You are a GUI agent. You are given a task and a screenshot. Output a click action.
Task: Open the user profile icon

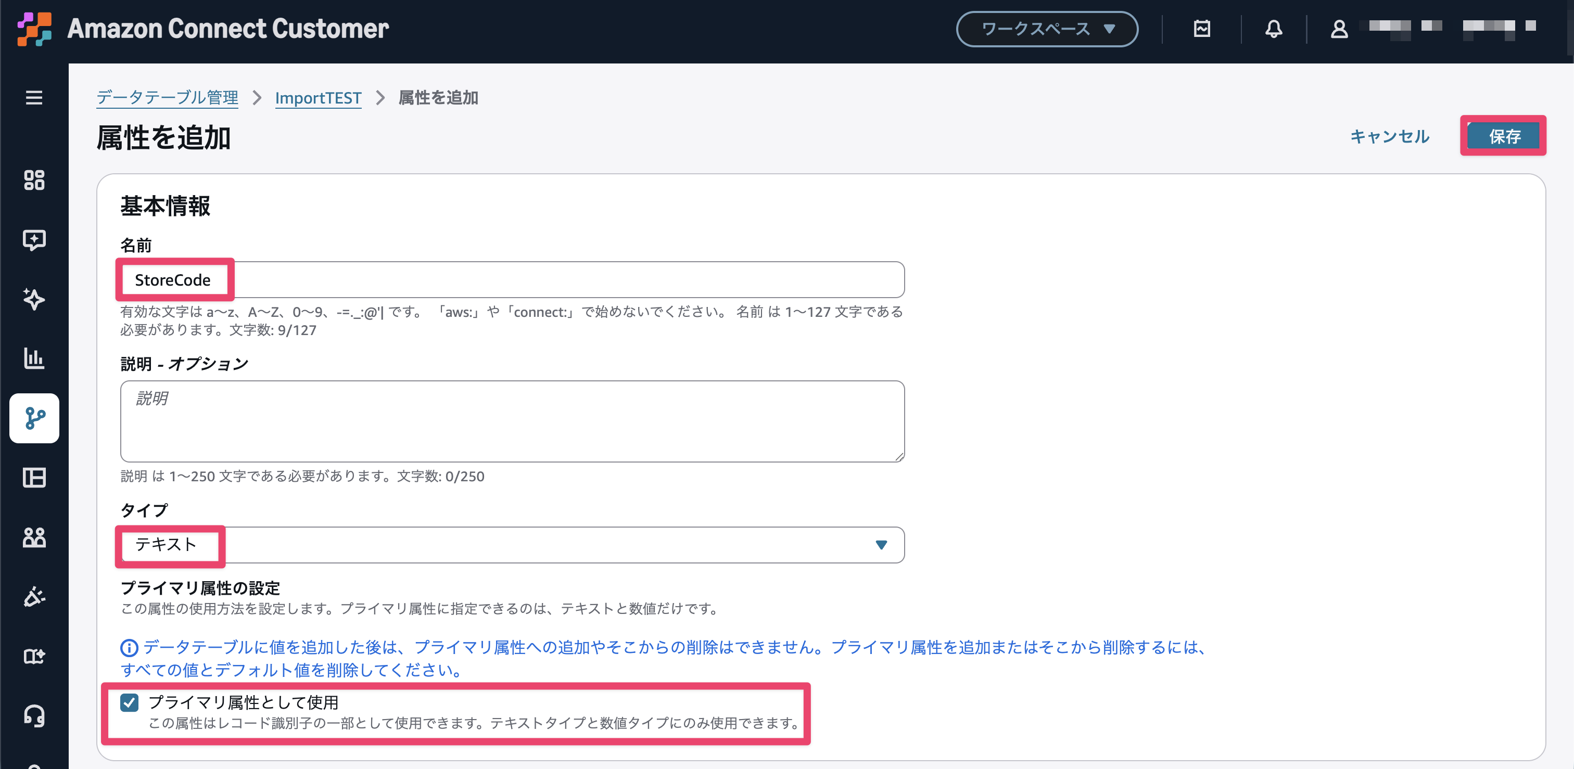point(1339,29)
